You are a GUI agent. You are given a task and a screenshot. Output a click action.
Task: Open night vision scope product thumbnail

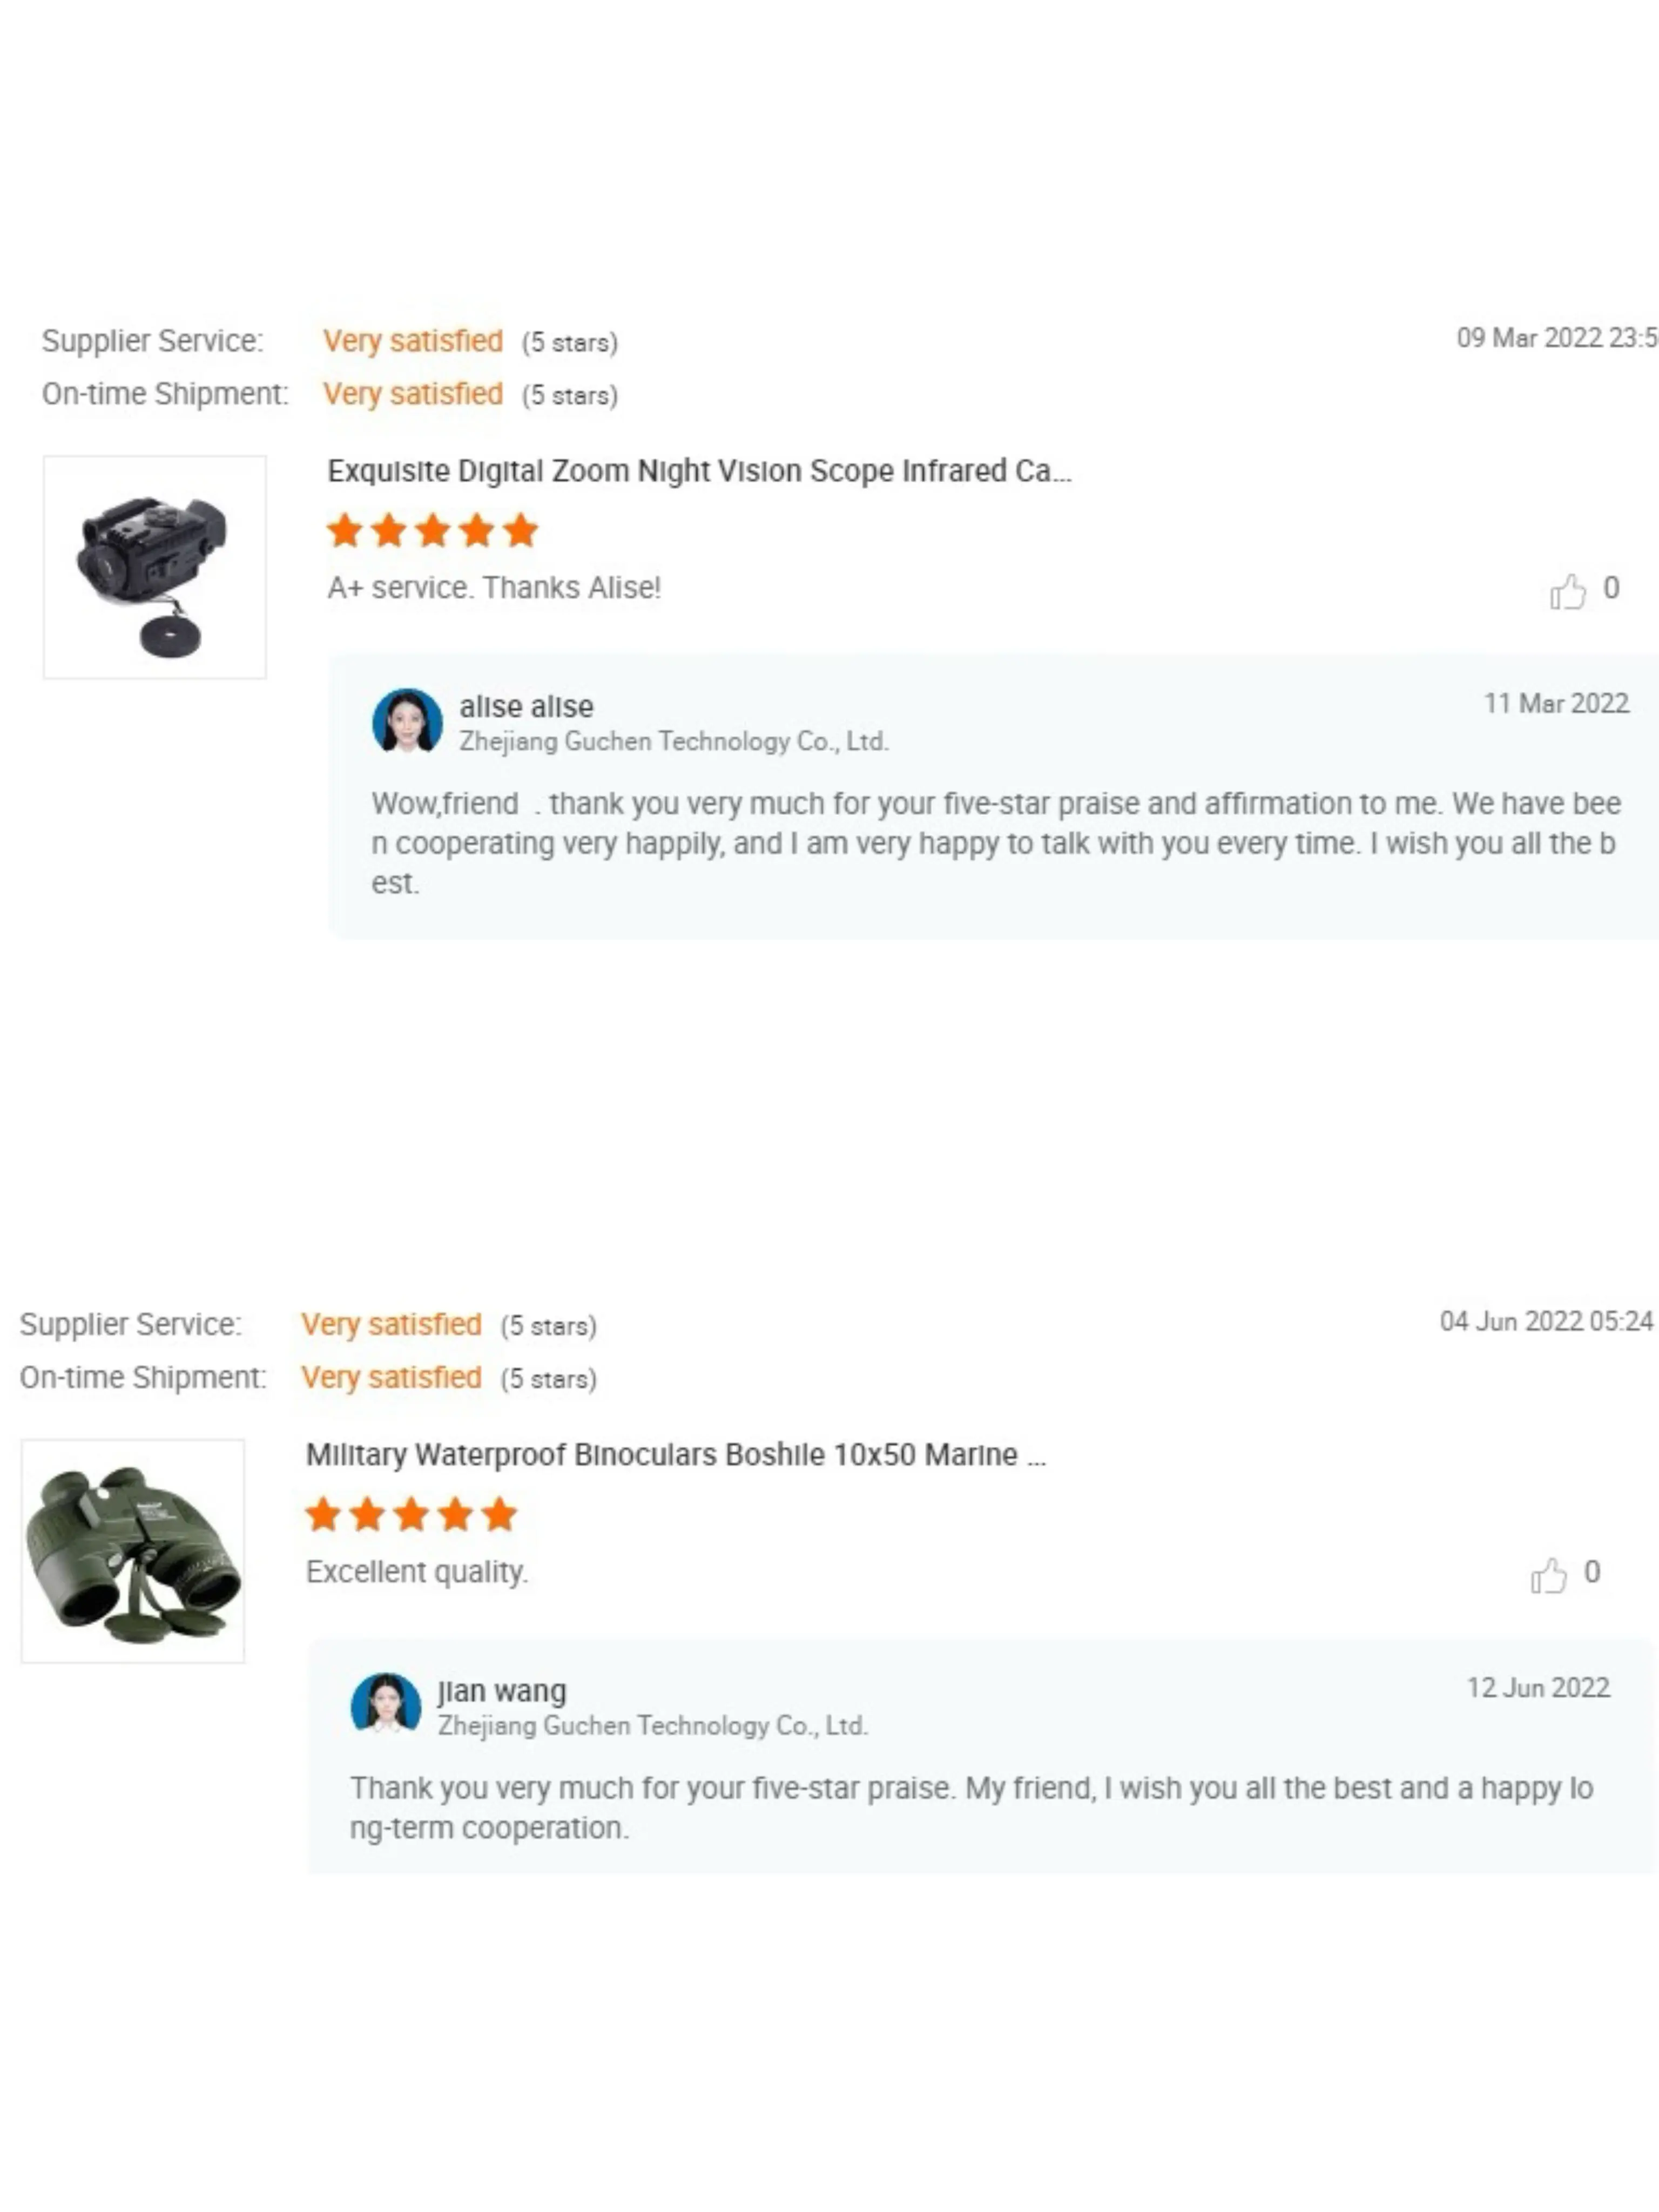coord(155,567)
